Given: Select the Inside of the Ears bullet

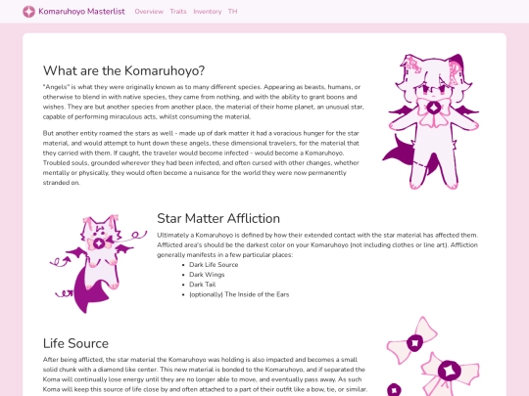Looking at the screenshot, I should pos(239,294).
